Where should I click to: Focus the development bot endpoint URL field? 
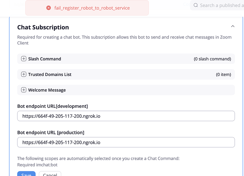coord(126,116)
